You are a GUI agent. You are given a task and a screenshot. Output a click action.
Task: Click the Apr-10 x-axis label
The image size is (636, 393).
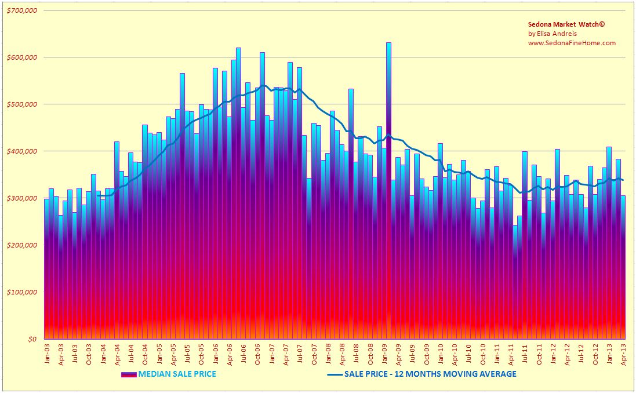pos(455,355)
